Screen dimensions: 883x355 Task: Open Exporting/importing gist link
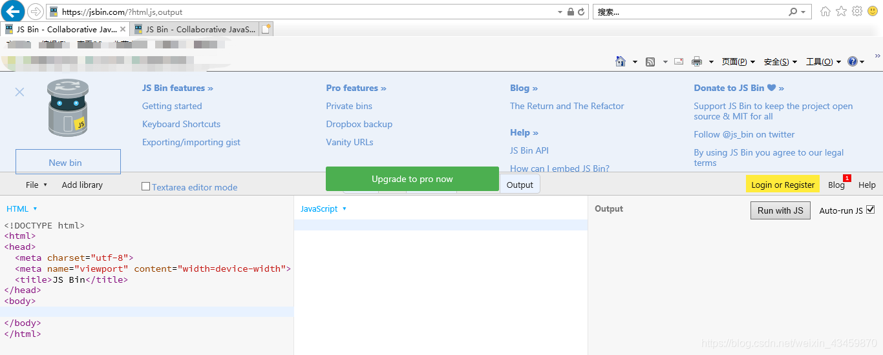(x=191, y=142)
